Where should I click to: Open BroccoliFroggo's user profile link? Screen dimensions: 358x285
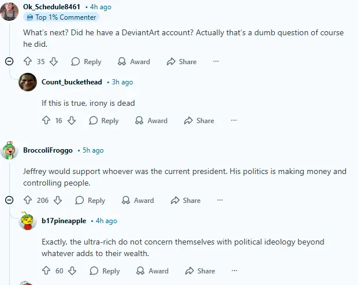pyautogui.click(x=48, y=150)
